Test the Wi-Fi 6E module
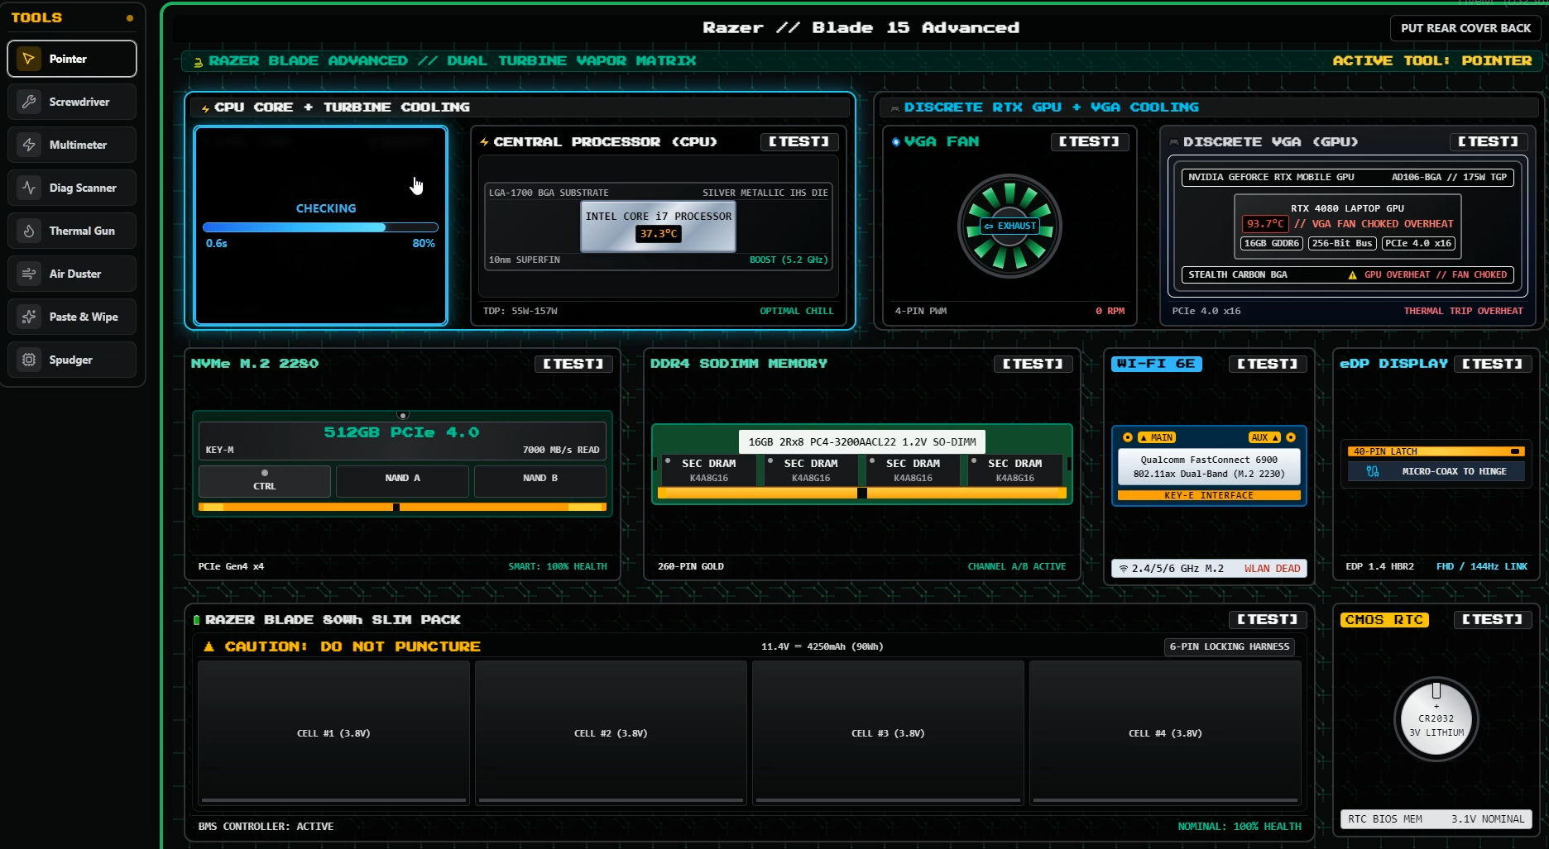The image size is (1549, 849). pyautogui.click(x=1267, y=364)
